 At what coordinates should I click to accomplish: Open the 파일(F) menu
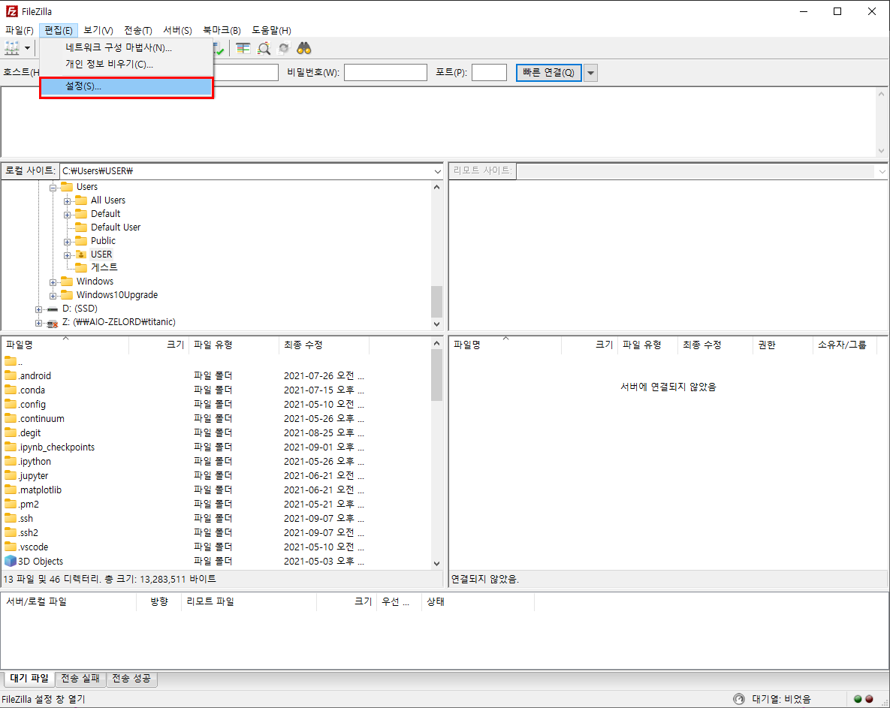(x=20, y=30)
